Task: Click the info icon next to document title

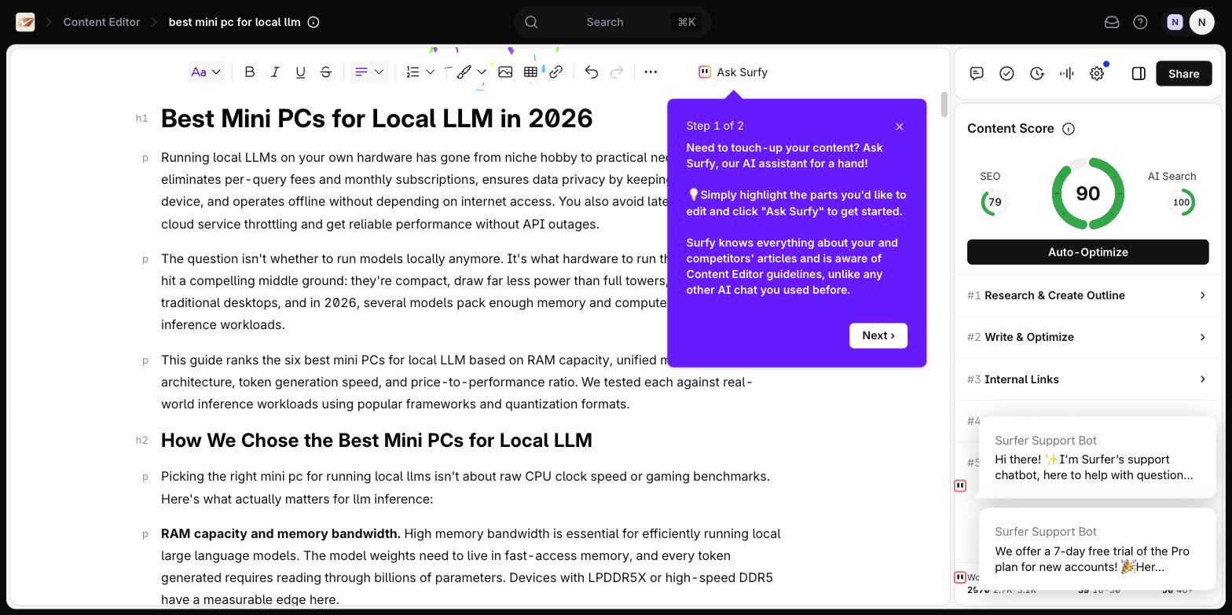Action: click(313, 22)
